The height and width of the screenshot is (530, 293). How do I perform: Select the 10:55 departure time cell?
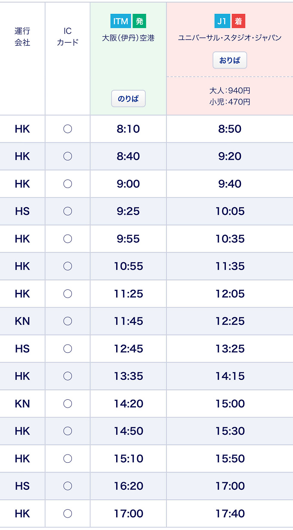(128, 266)
